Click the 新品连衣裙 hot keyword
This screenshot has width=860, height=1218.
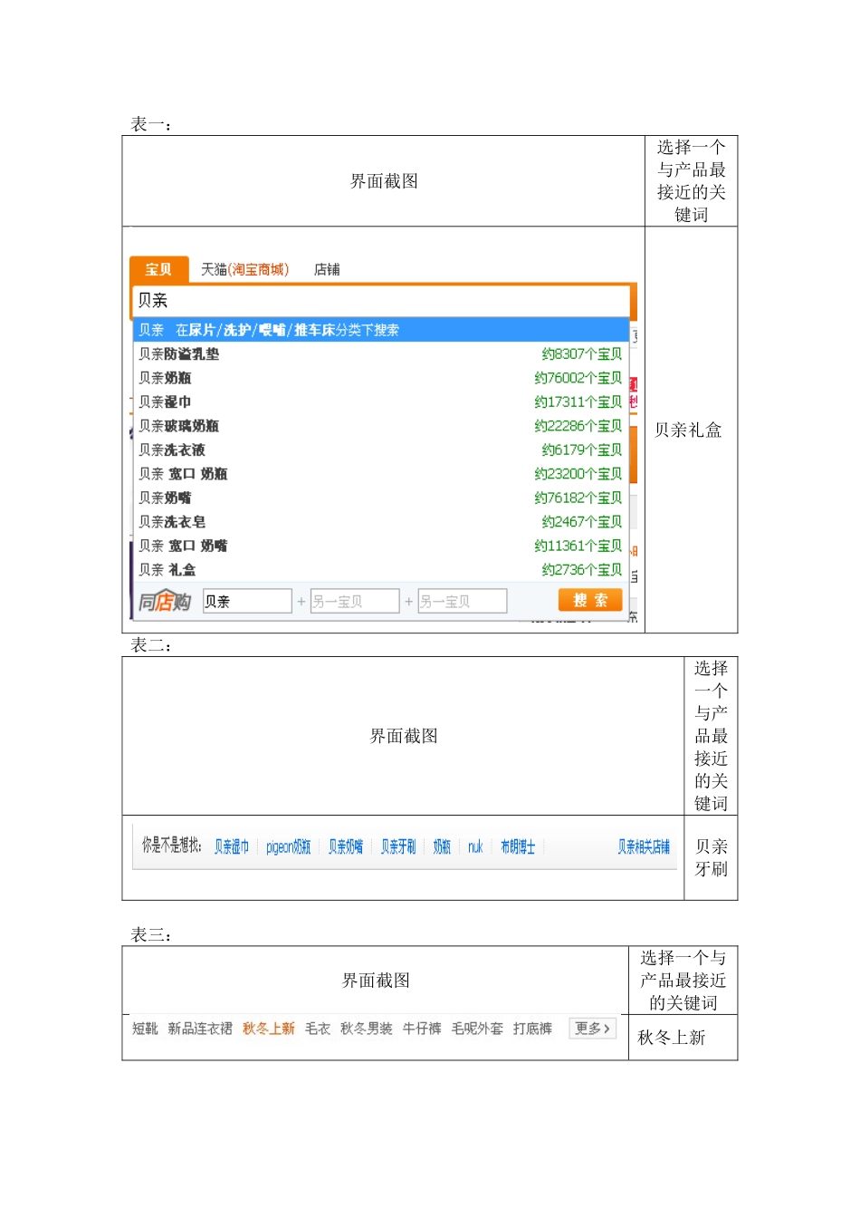(x=200, y=1029)
